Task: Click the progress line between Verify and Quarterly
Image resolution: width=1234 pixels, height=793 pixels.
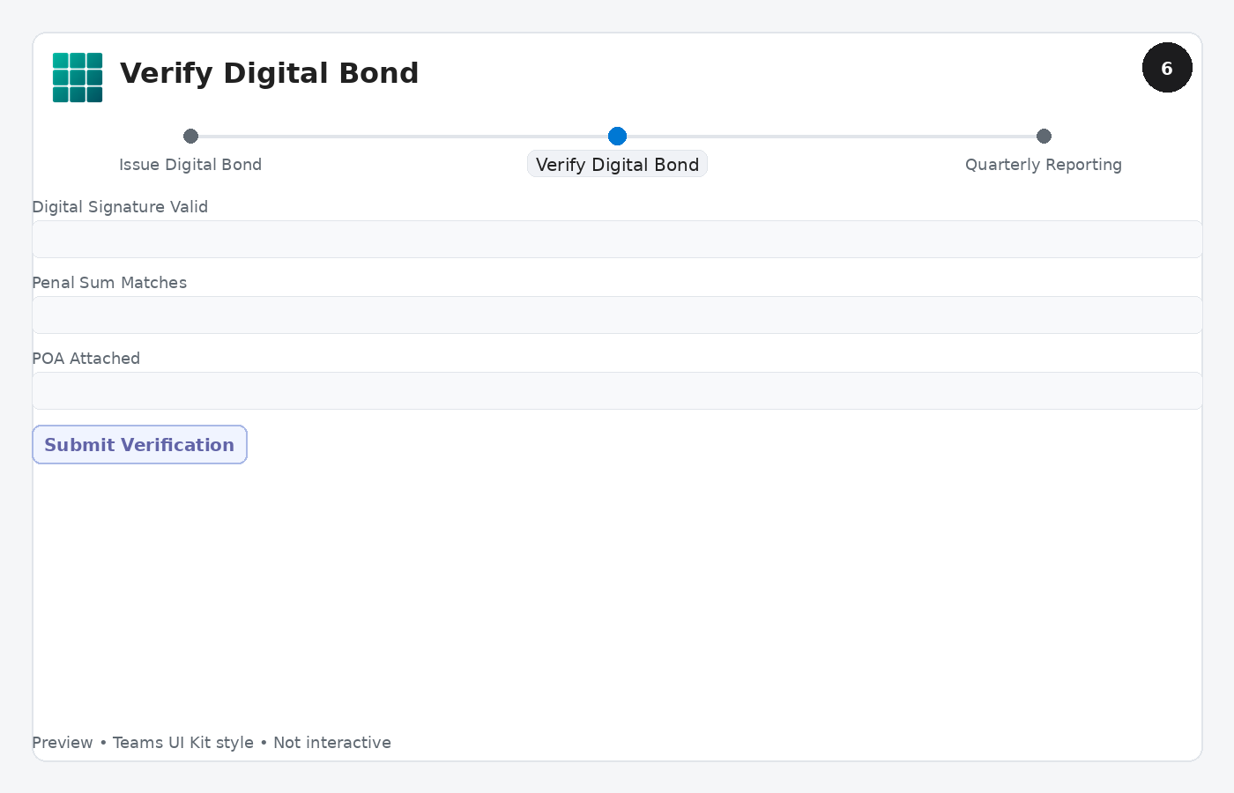Action: (831, 137)
